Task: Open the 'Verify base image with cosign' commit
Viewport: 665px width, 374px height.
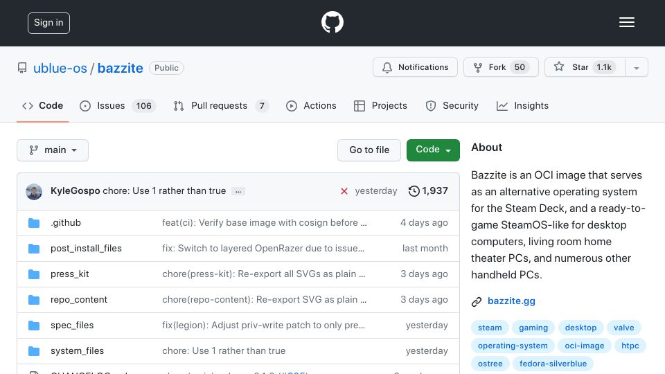Action: tap(264, 222)
